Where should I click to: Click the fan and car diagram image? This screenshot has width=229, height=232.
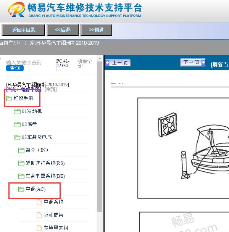point(183,148)
